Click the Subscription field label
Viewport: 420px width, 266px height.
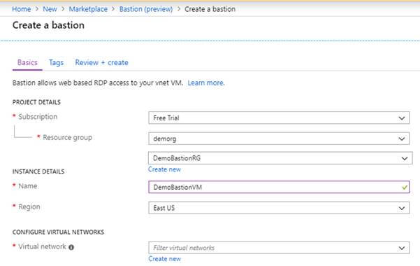tap(38, 117)
